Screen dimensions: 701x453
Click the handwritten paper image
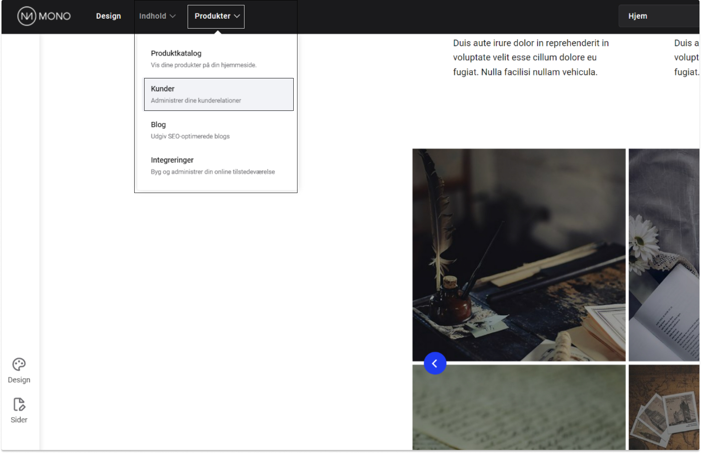tap(519, 407)
